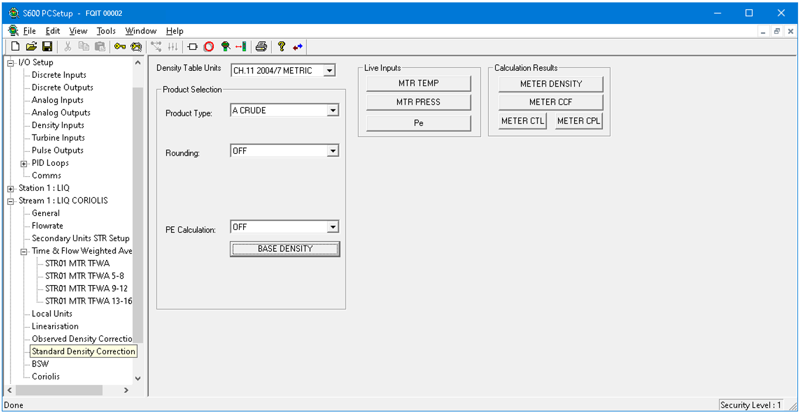Click the red and blue transfer arrows icon
Image resolution: width=801 pixels, height=415 pixels.
pos(298,47)
